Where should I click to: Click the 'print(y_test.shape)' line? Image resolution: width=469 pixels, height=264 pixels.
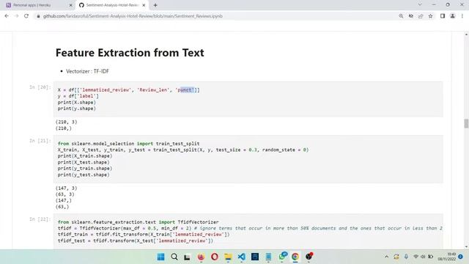tap(84, 175)
